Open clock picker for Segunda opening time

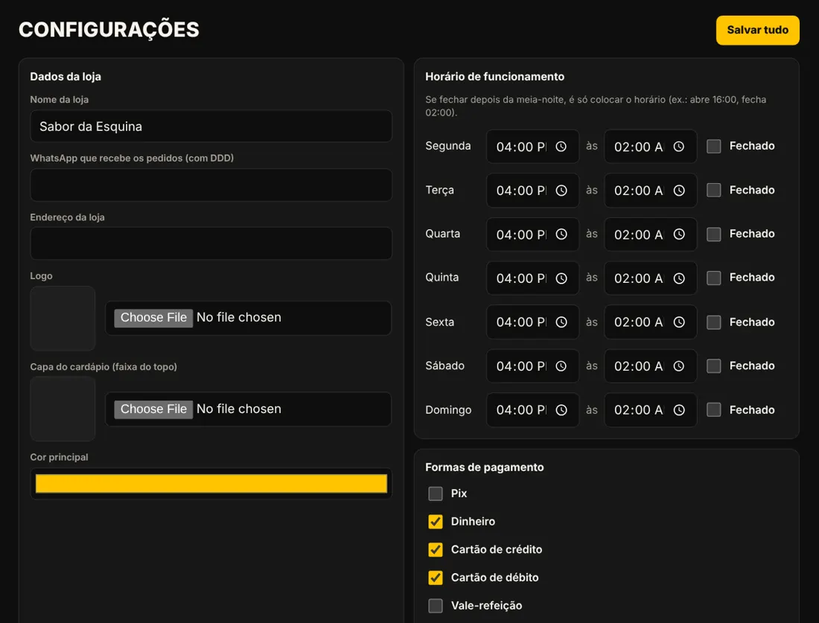click(x=561, y=147)
